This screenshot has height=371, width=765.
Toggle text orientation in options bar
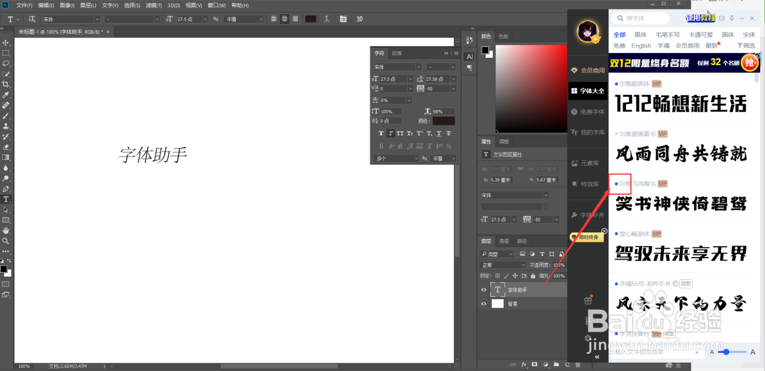(x=32, y=19)
